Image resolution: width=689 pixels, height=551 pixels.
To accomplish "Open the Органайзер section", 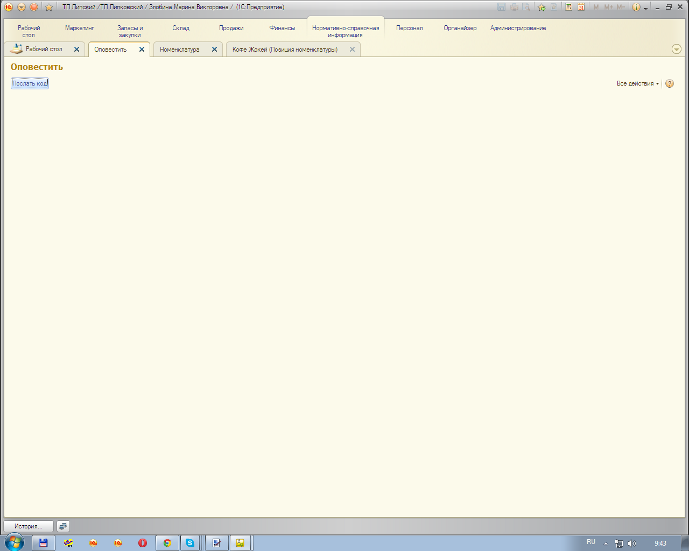I will pos(460,28).
